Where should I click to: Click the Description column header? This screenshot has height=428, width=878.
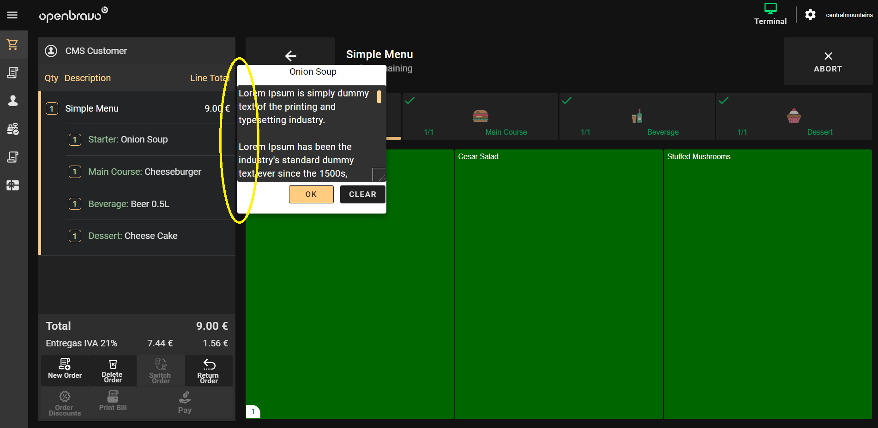[x=88, y=78]
